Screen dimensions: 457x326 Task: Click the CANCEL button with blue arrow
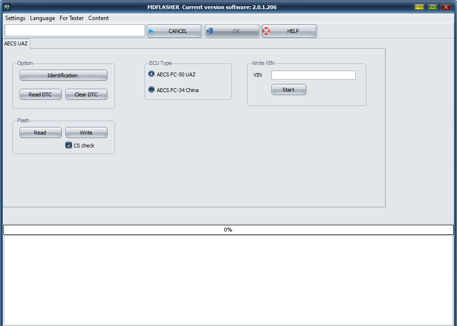[x=175, y=31]
